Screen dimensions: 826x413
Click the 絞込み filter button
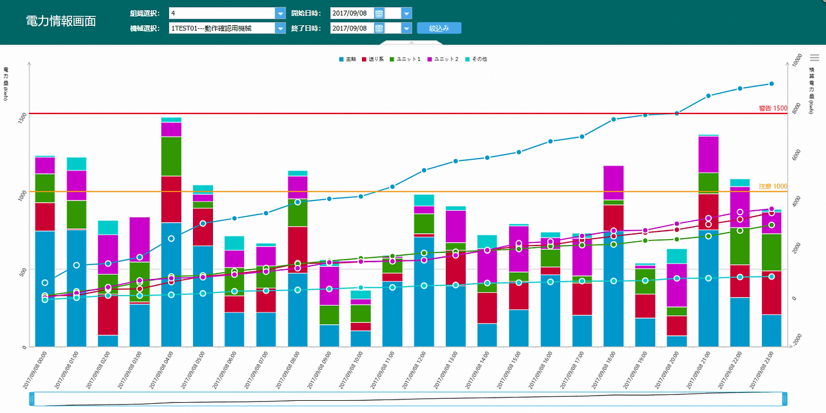tap(439, 28)
